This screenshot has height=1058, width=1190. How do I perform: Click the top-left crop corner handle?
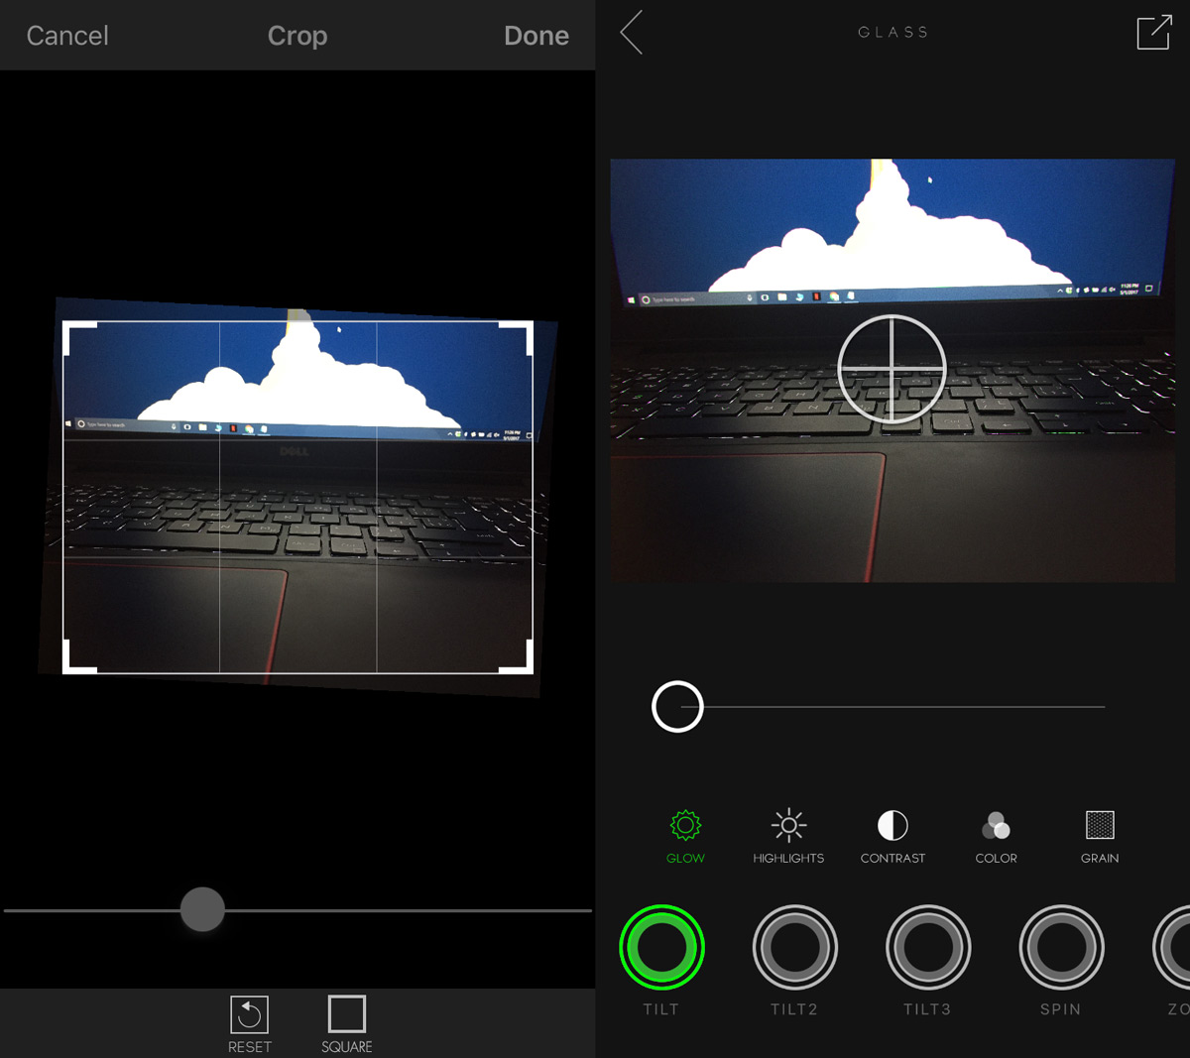pos(79,337)
